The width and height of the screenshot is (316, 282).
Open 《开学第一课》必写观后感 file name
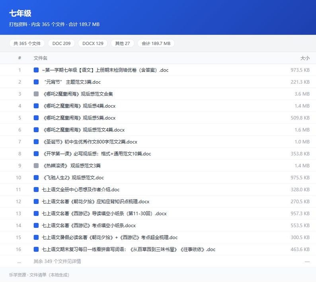tap(96, 154)
